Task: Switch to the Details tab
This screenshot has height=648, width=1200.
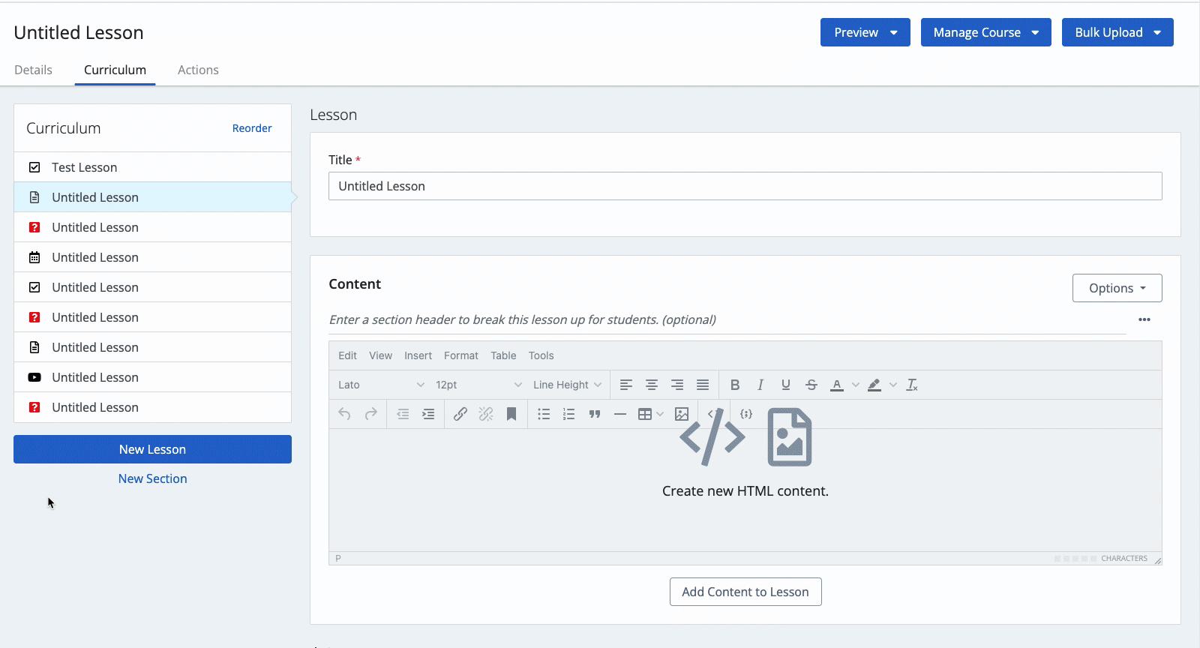Action: (x=33, y=70)
